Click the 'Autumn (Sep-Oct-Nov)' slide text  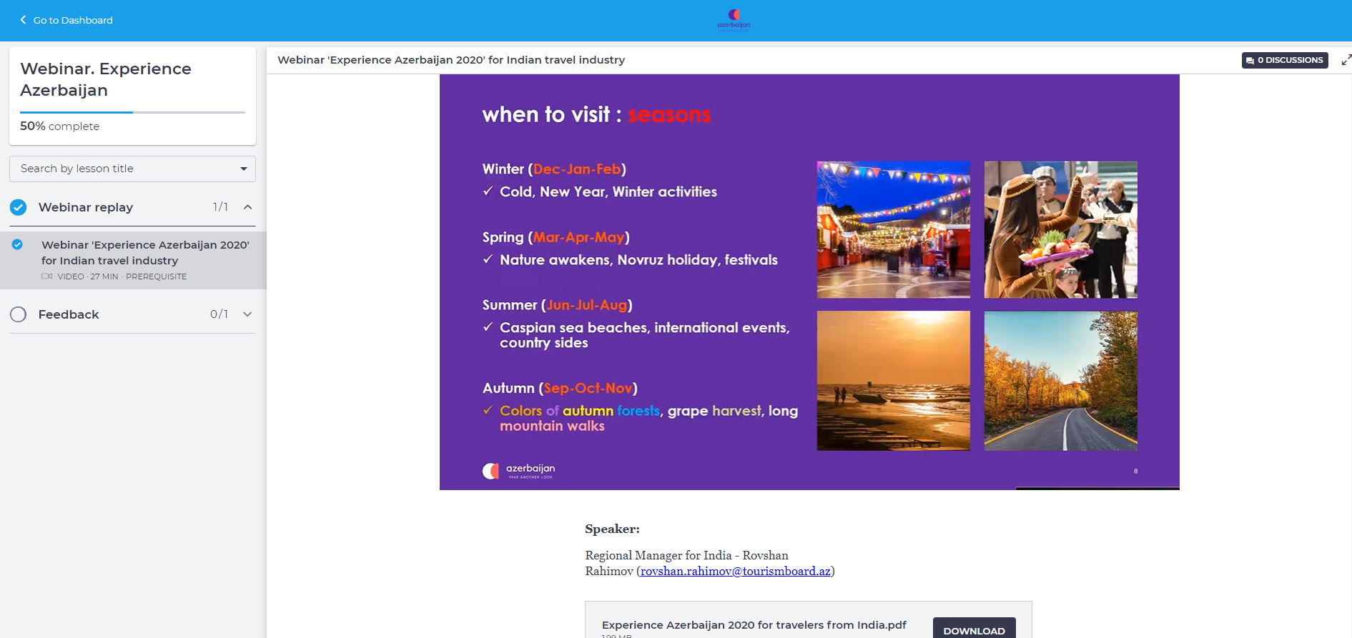coord(560,388)
